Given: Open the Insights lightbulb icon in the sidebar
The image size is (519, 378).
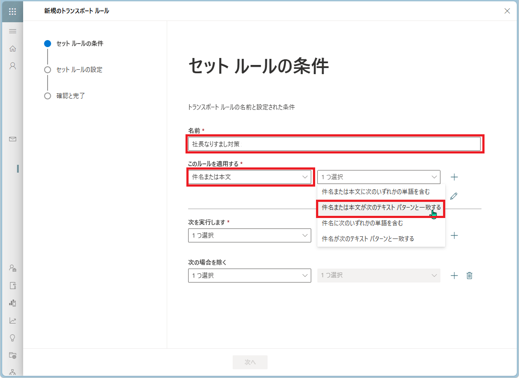Looking at the screenshot, I should 13,338.
